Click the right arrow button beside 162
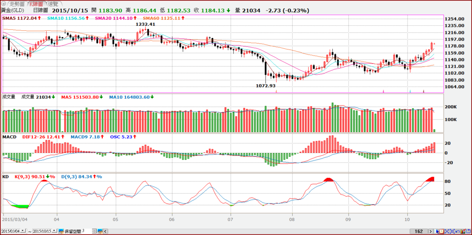Screen dimensions: 472x235 tap(431, 231)
